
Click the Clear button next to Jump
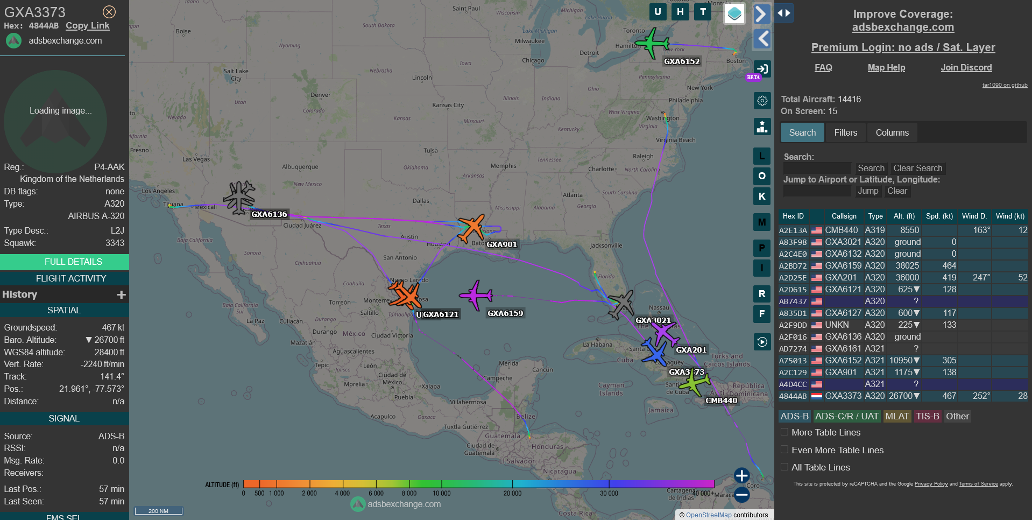[x=897, y=191]
